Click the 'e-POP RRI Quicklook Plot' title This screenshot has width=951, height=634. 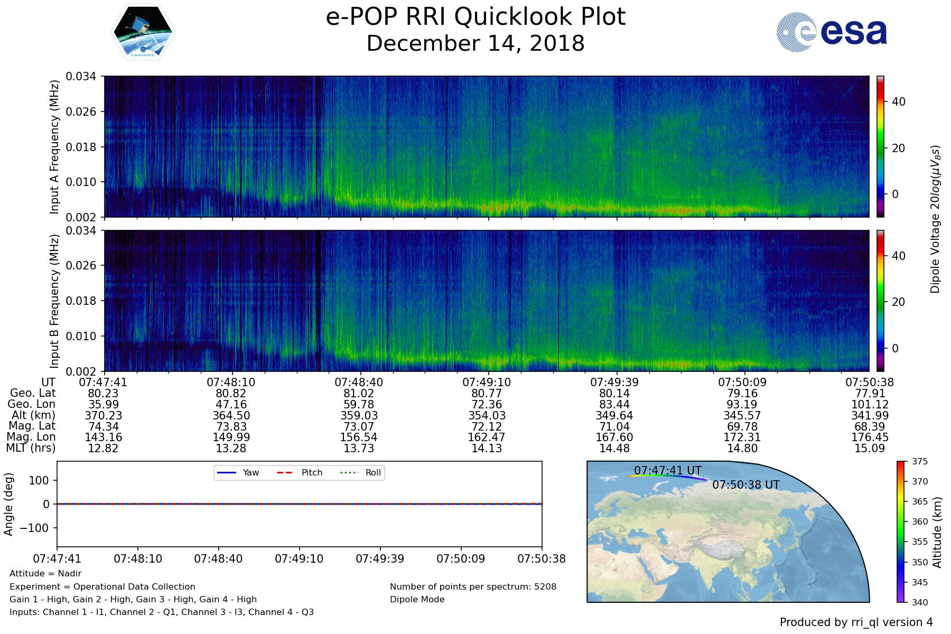click(475, 17)
